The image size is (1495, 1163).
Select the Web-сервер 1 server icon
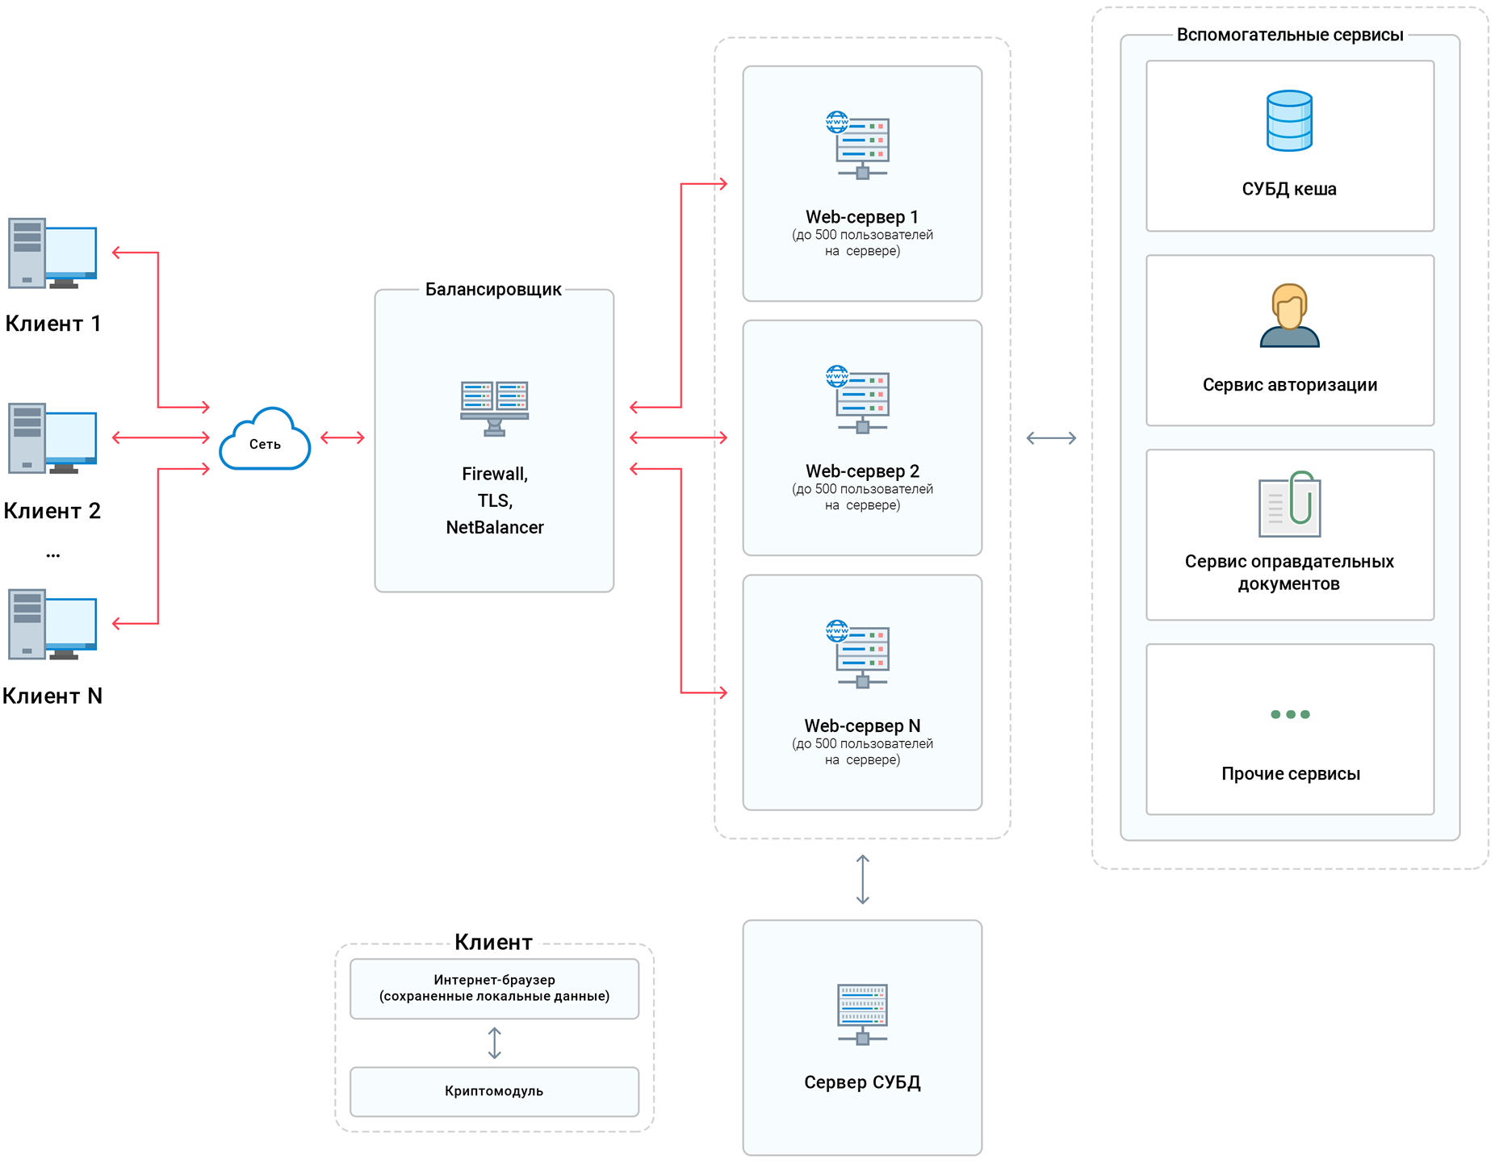click(858, 145)
